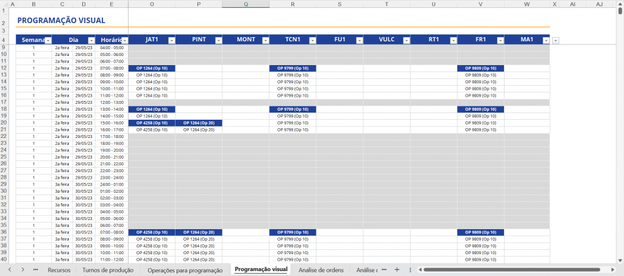Switch to the Recursos sheet tab

[59, 269]
